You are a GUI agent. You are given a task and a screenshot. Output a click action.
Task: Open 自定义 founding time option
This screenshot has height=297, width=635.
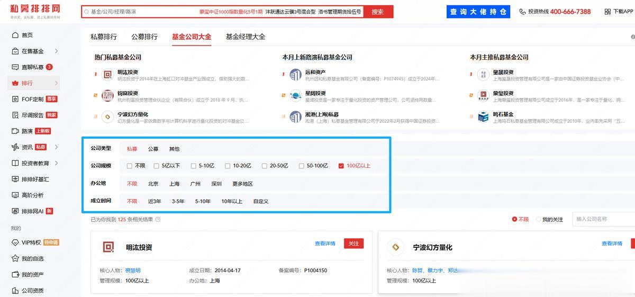pos(261,201)
